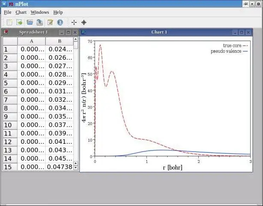Close the Chart 1 subwindow
Image resolution: width=263 pixels, height=206 pixels.
tap(248, 33)
